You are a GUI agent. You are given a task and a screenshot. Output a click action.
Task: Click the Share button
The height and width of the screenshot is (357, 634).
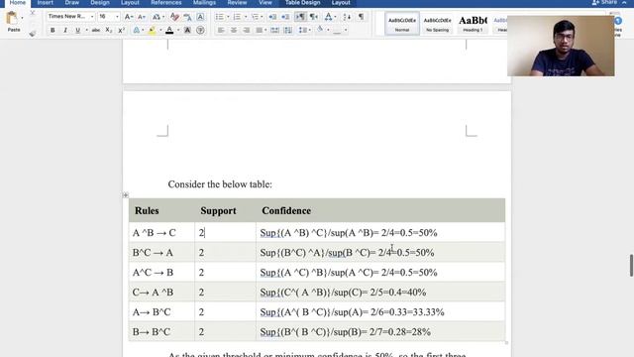[604, 3]
